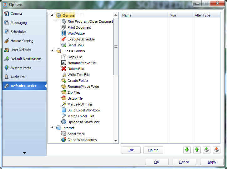
Task: Click the Rename/Move File icon
Action: tap(64, 63)
